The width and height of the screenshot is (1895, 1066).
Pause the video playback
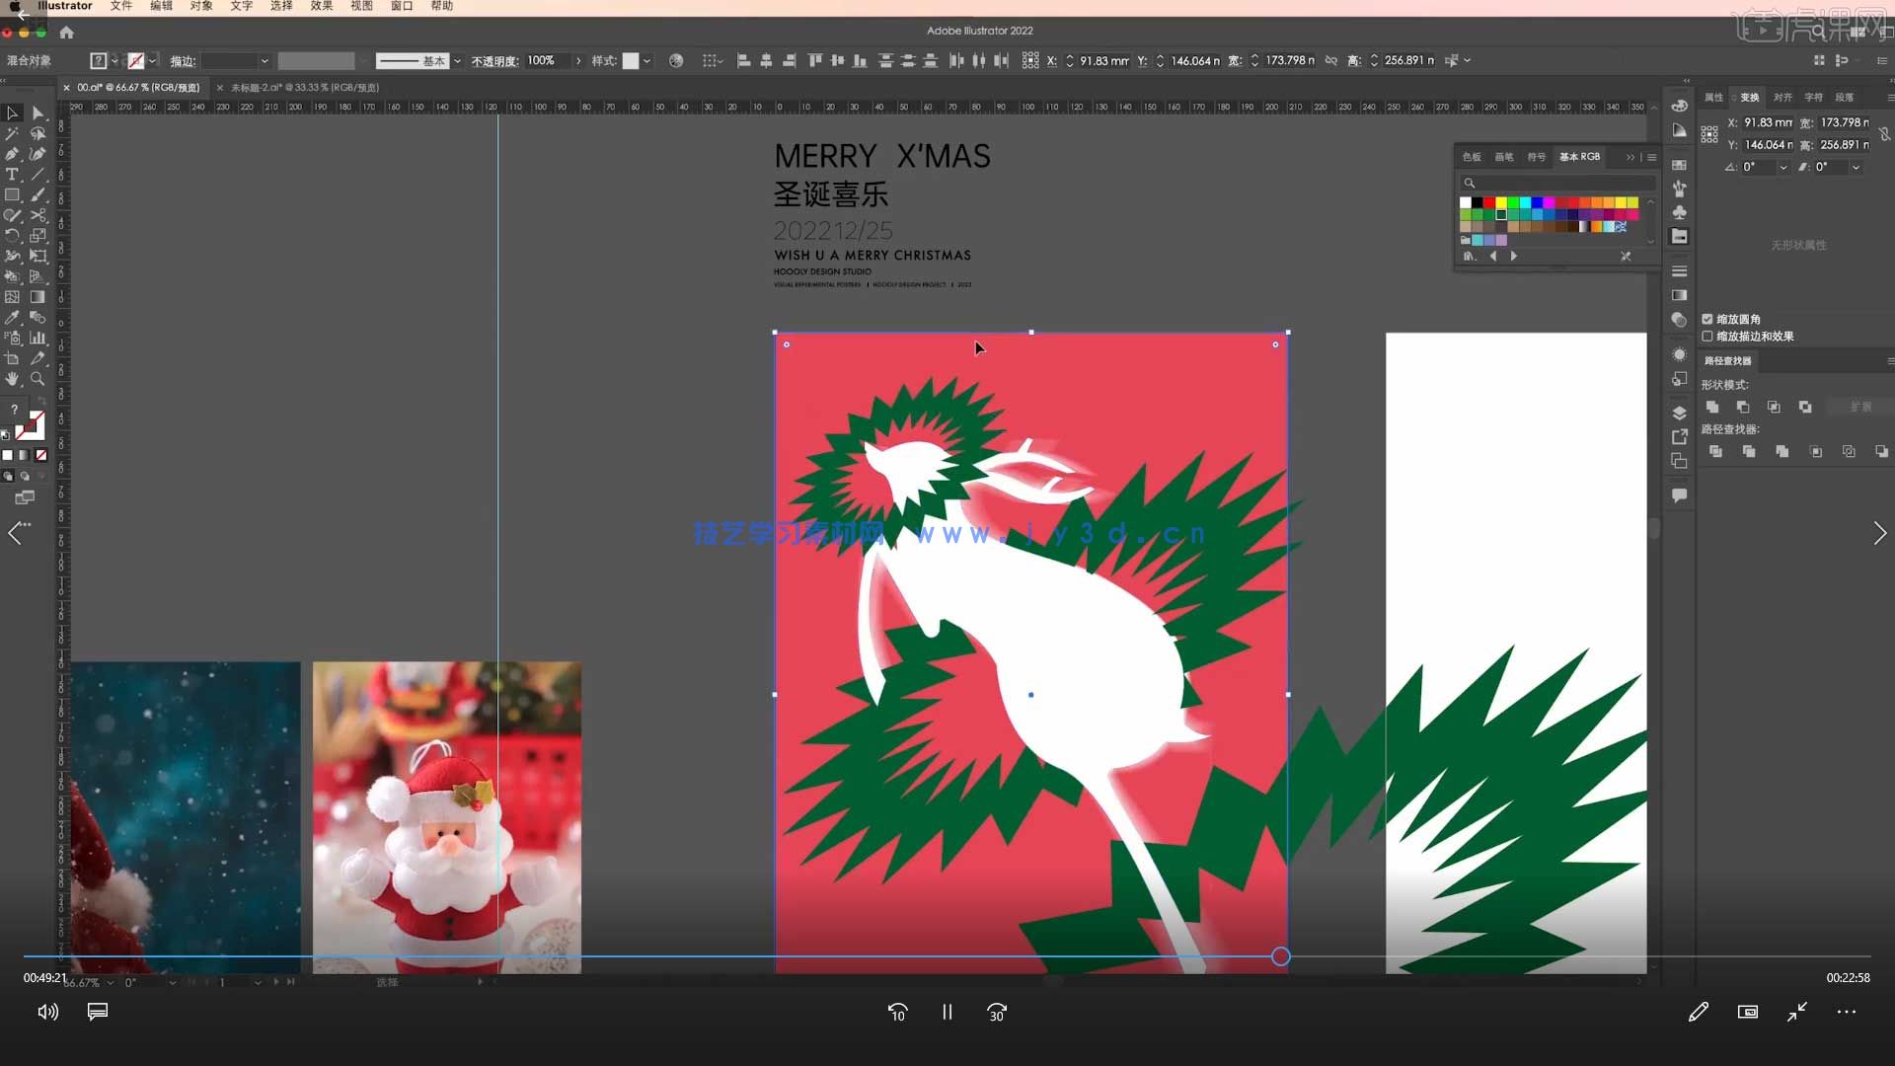(947, 1012)
